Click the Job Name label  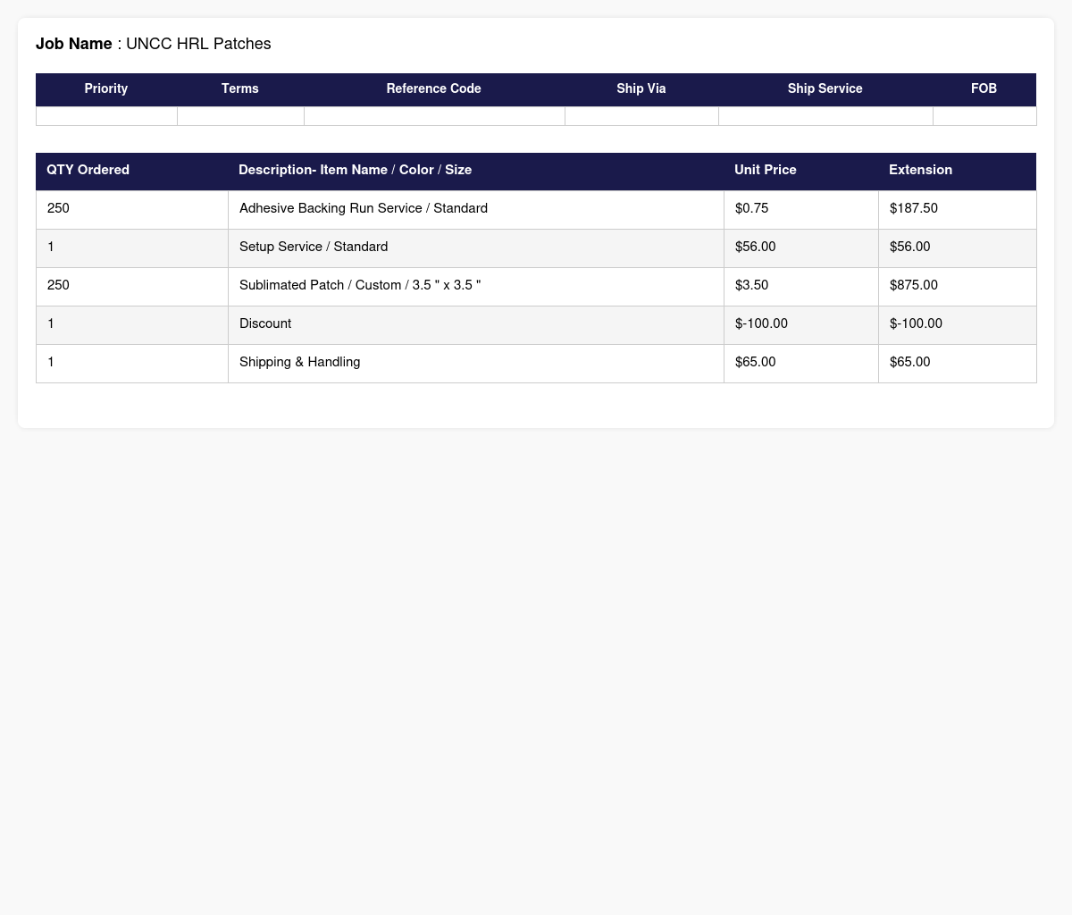[x=74, y=44]
